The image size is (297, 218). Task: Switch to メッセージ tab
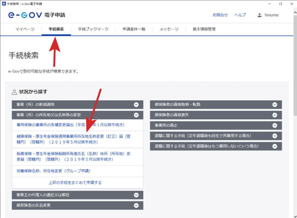point(169,29)
